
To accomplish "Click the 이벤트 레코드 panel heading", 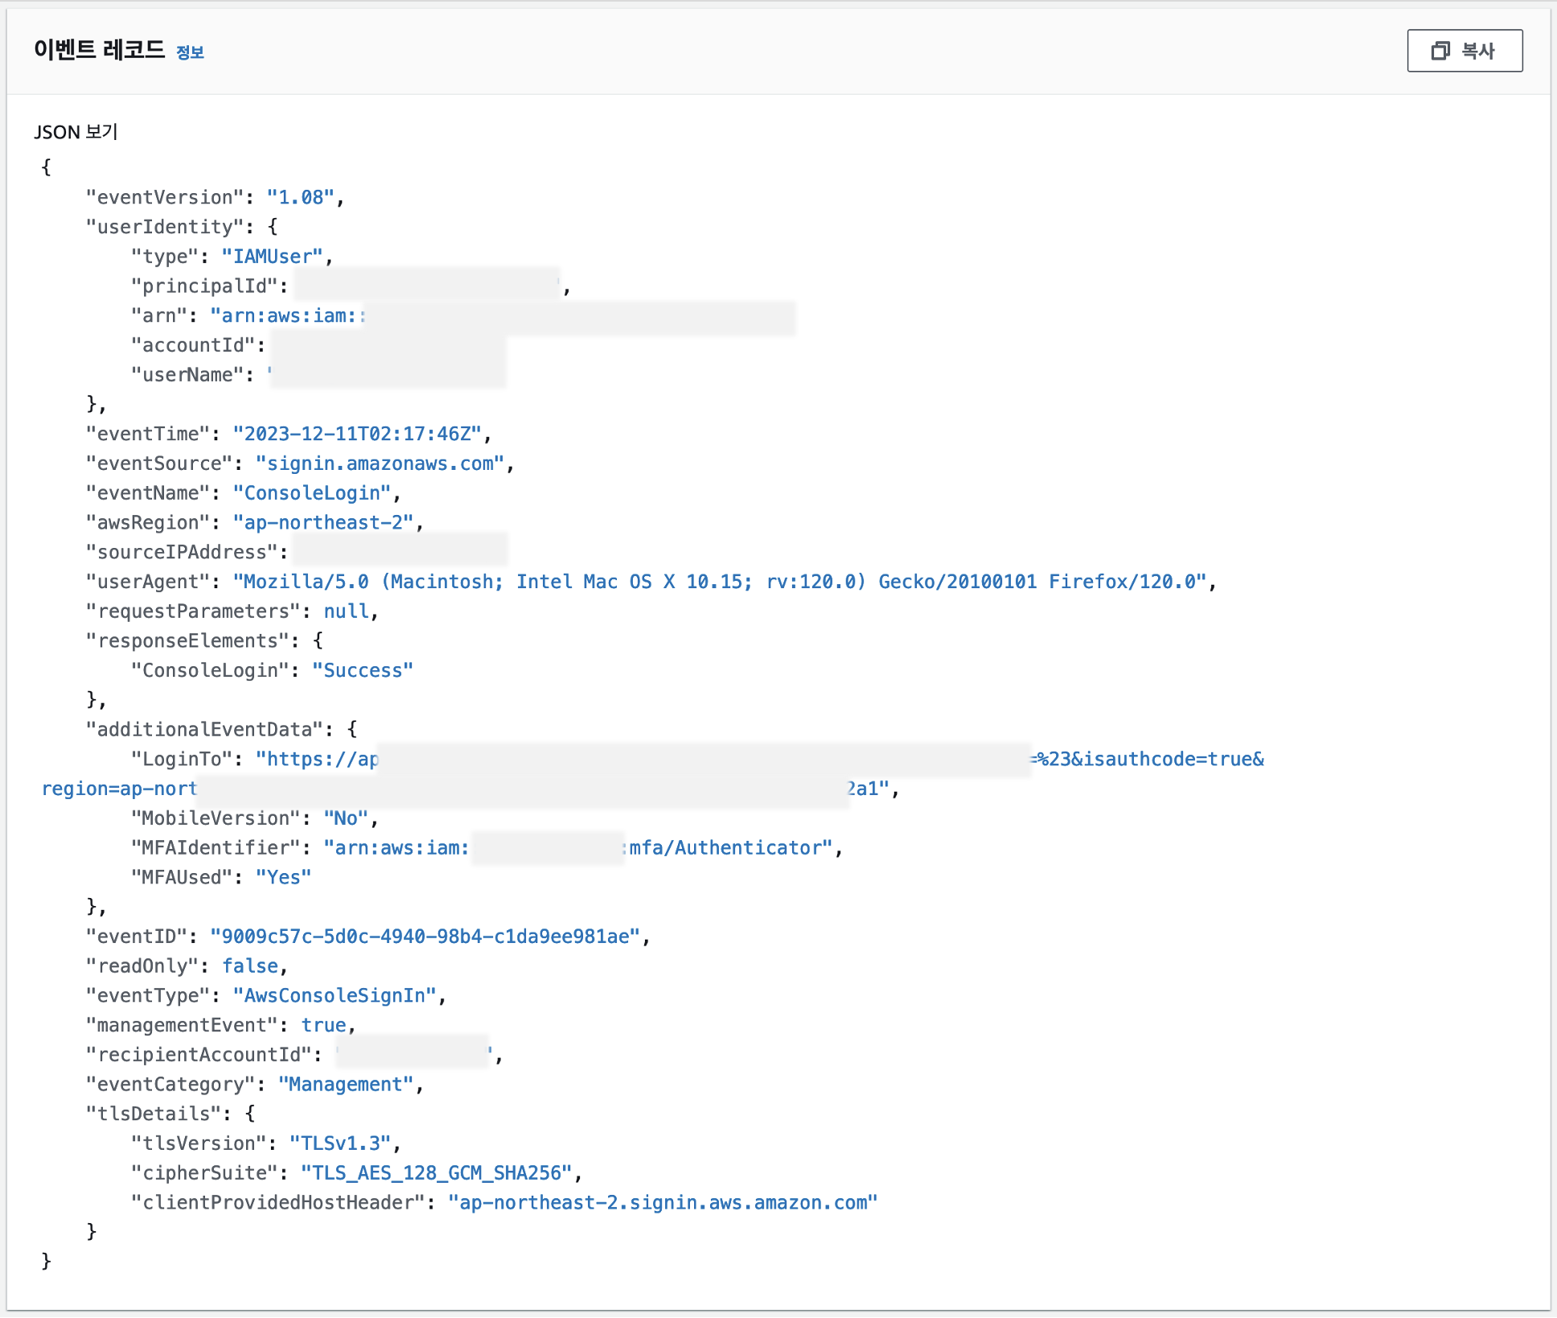I will [x=99, y=50].
